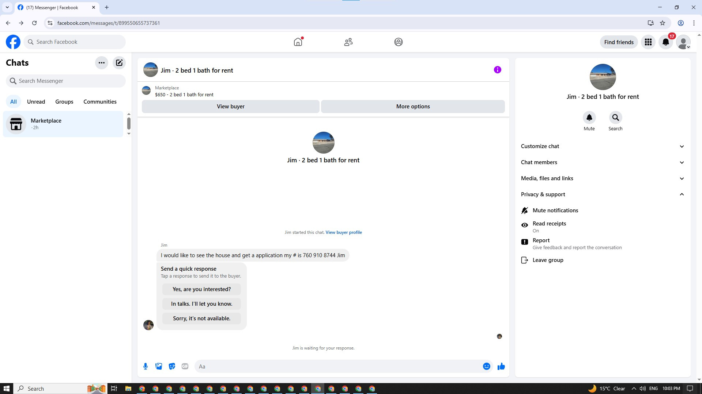This screenshot has width=702, height=394.
Task: View site information icon in address bar
Action: (50, 23)
